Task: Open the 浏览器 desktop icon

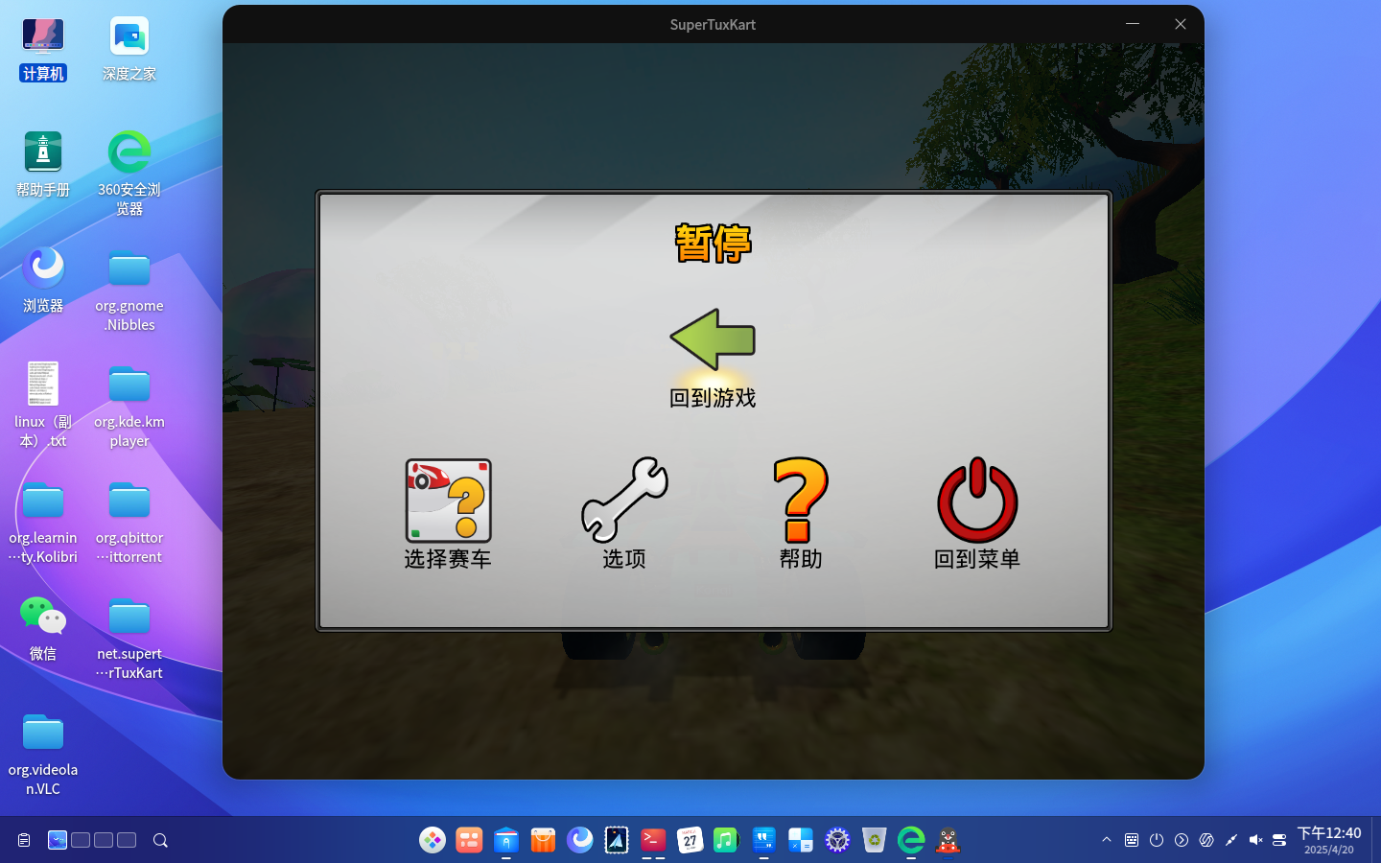Action: [43, 281]
